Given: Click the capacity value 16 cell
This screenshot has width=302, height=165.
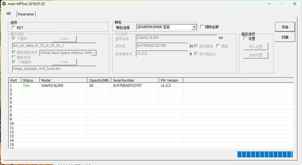Looking at the screenshot, I should click(x=91, y=85).
